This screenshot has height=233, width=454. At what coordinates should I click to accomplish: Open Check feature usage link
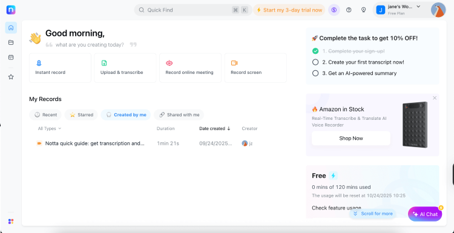[x=337, y=208]
